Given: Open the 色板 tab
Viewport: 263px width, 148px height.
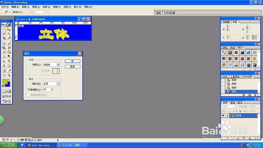Looking at the screenshot, I should tap(232, 48).
